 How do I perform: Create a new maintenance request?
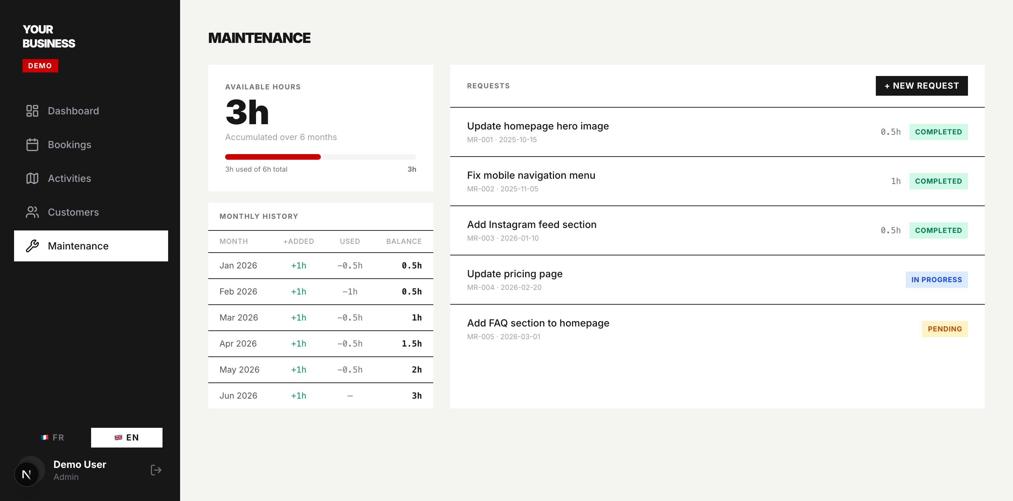(922, 86)
